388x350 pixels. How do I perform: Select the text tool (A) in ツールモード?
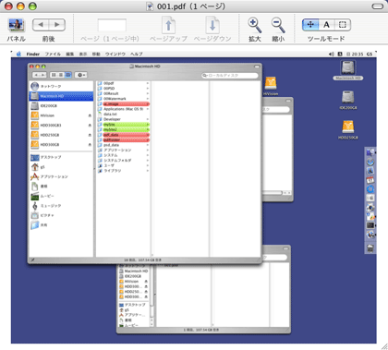coord(326,25)
